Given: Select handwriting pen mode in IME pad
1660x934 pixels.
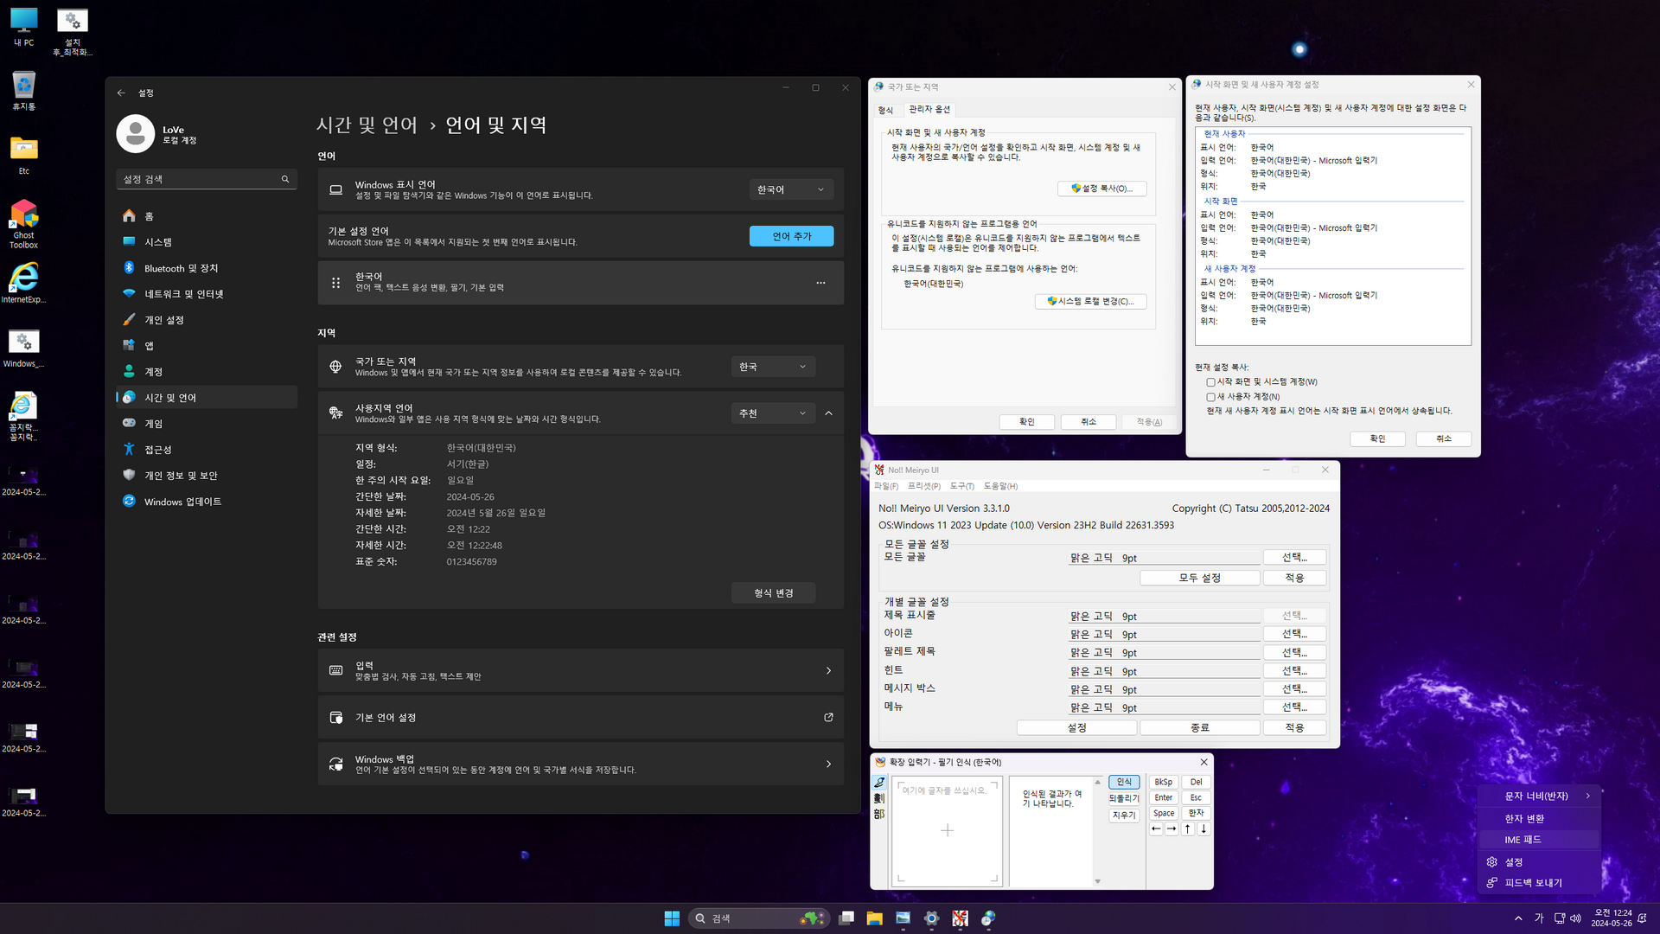Looking at the screenshot, I should (x=879, y=783).
